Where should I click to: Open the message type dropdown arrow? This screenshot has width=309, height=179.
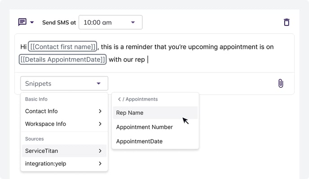coord(32,22)
